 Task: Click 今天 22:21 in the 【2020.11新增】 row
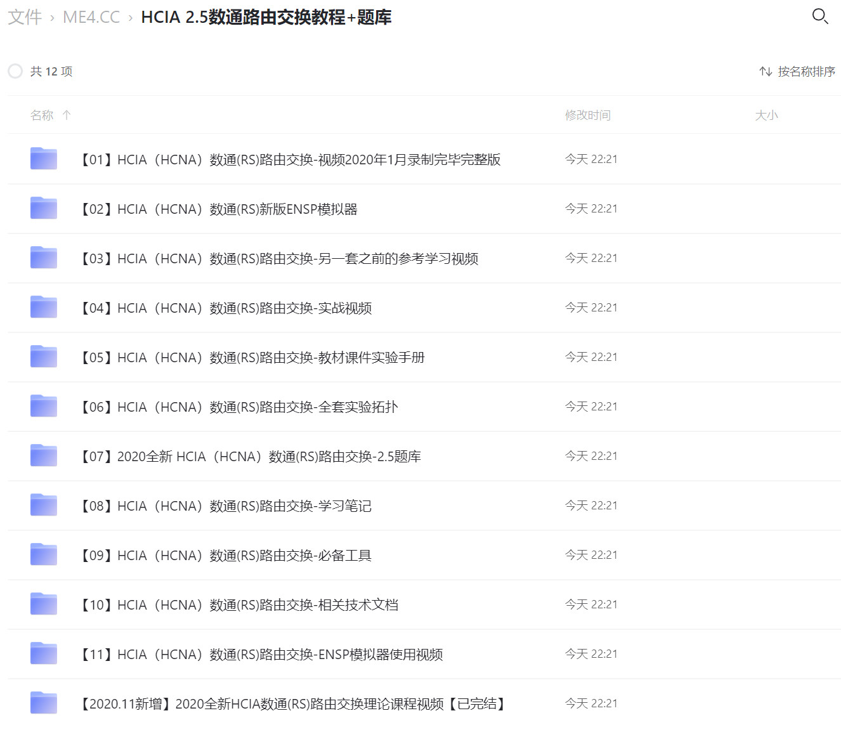[591, 703]
